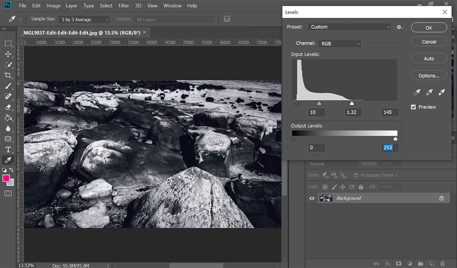Delete layer using the trash icon
457x268 pixels.
point(442,263)
